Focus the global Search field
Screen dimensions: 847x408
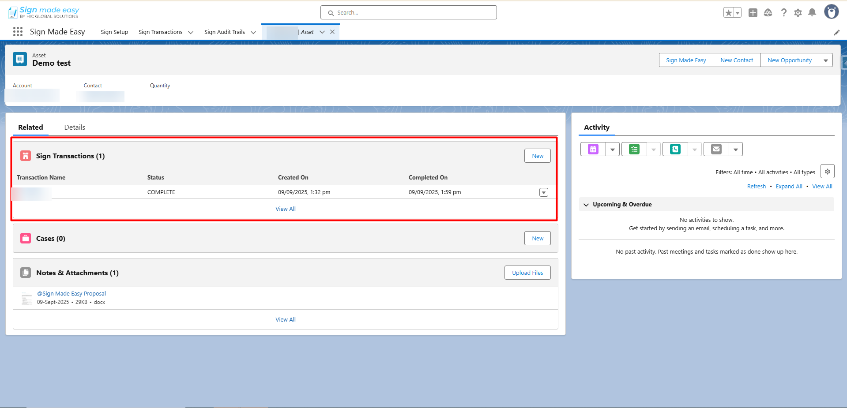(x=409, y=12)
